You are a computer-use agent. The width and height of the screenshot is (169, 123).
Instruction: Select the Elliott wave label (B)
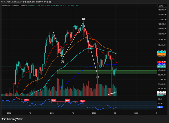[x=84, y=19]
